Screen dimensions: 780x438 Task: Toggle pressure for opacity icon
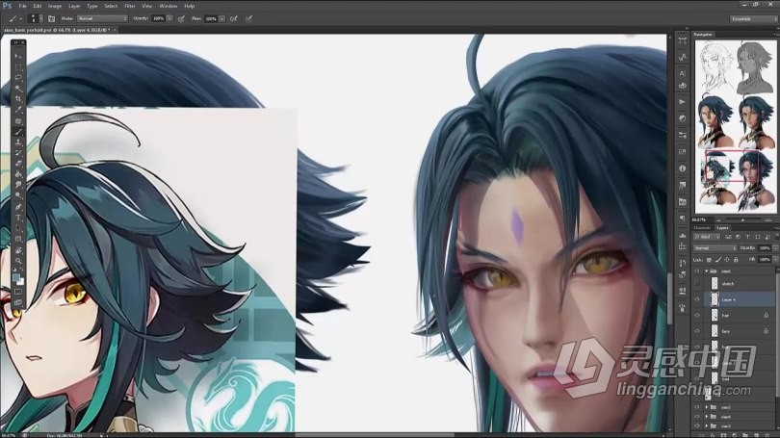click(182, 19)
